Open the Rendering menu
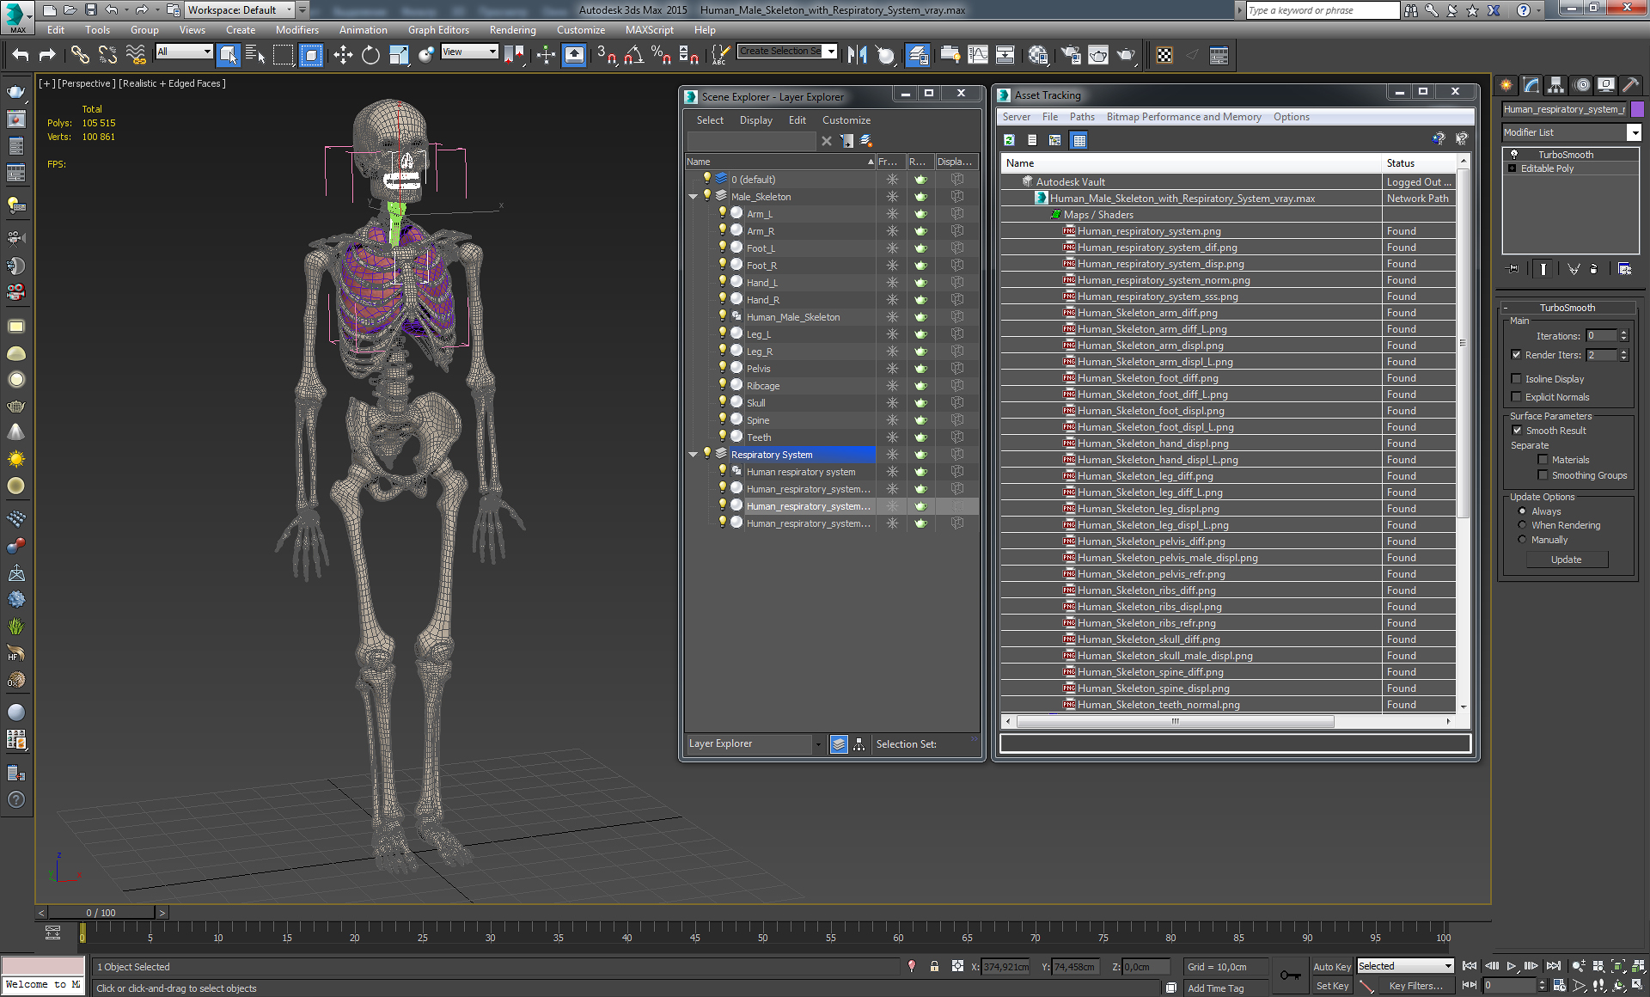The height and width of the screenshot is (997, 1650). (512, 29)
